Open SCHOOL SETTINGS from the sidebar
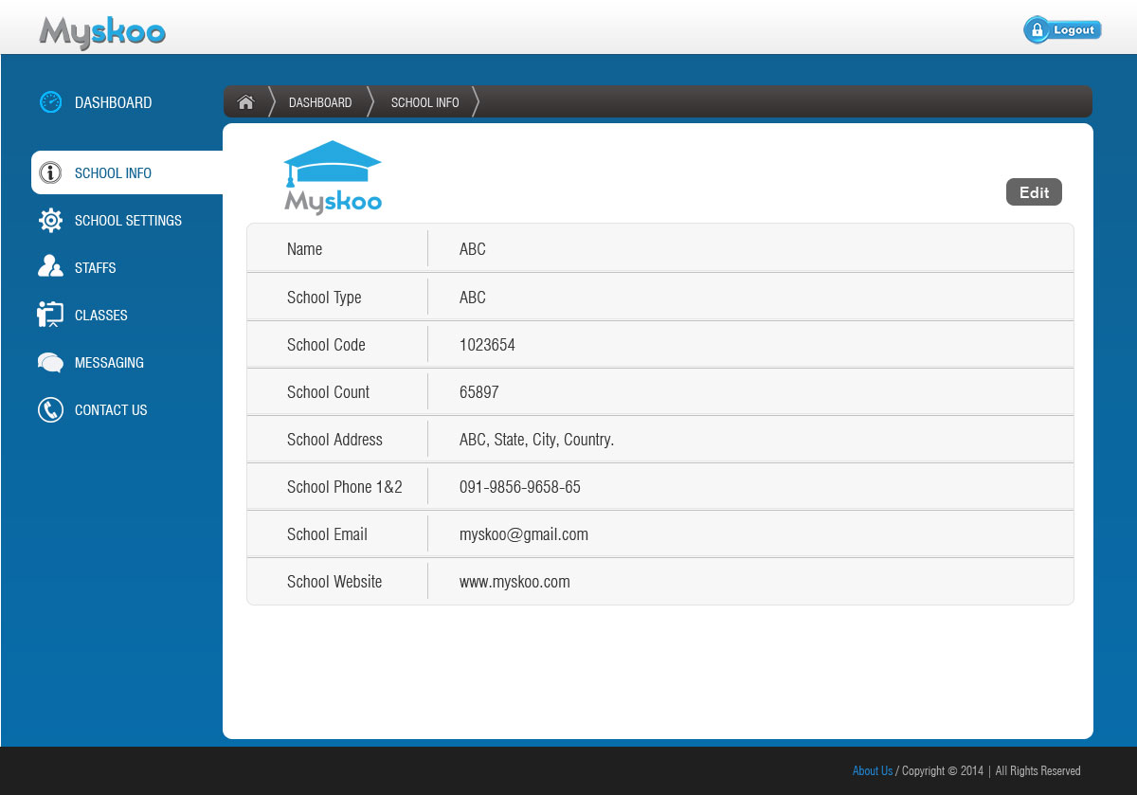Screen dimensions: 1137x795 click(x=128, y=221)
